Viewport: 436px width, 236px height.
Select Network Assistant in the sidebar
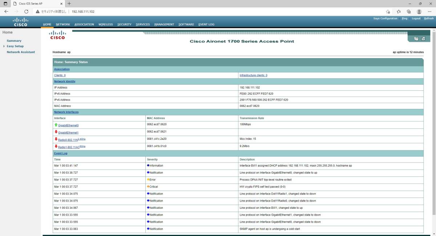21,52
